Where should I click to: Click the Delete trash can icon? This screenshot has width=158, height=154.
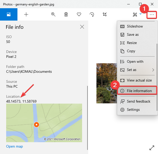pyautogui.click(x=66, y=14)
